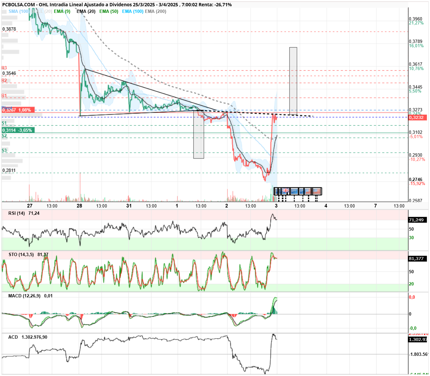Click the black 71,249 RSI value tag
Screen dimensions: 430x376
pyautogui.click(x=418, y=220)
